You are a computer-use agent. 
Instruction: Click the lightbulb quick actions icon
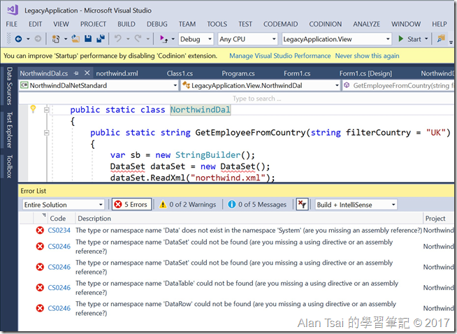click(x=33, y=109)
